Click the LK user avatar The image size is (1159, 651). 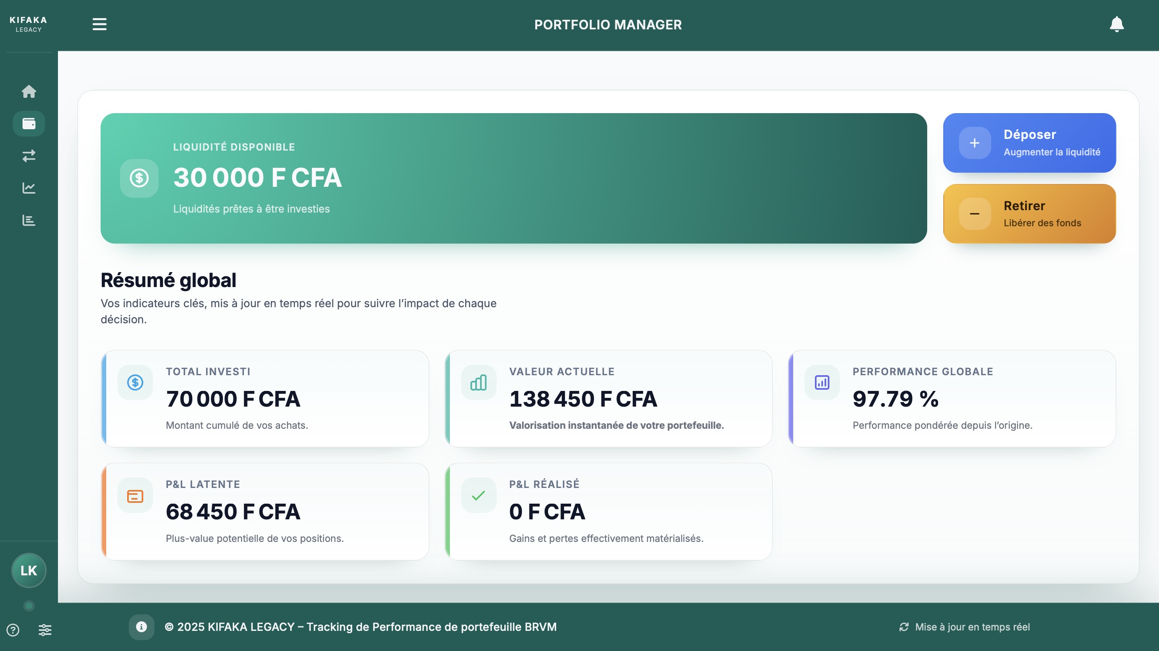click(29, 570)
